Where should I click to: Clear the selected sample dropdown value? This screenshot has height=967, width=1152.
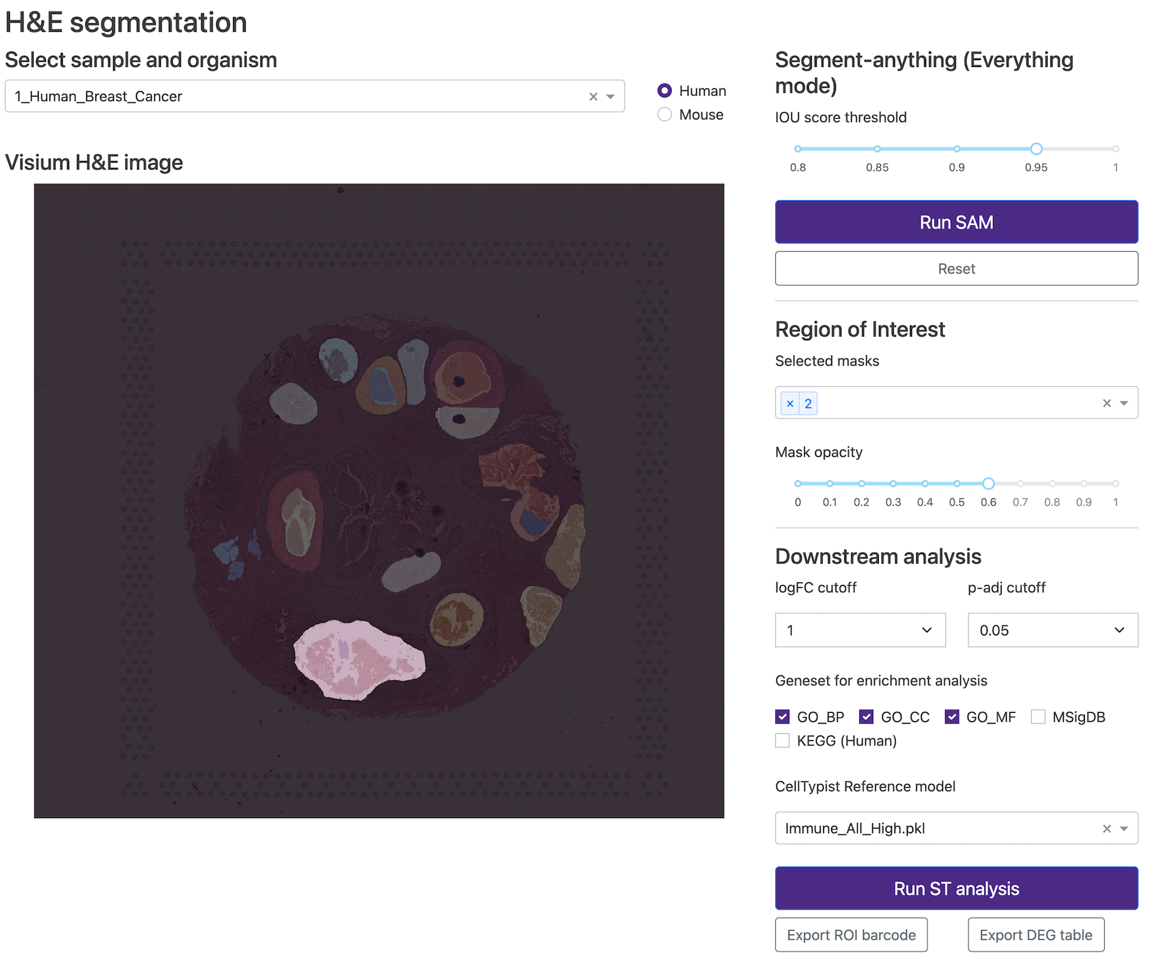593,97
